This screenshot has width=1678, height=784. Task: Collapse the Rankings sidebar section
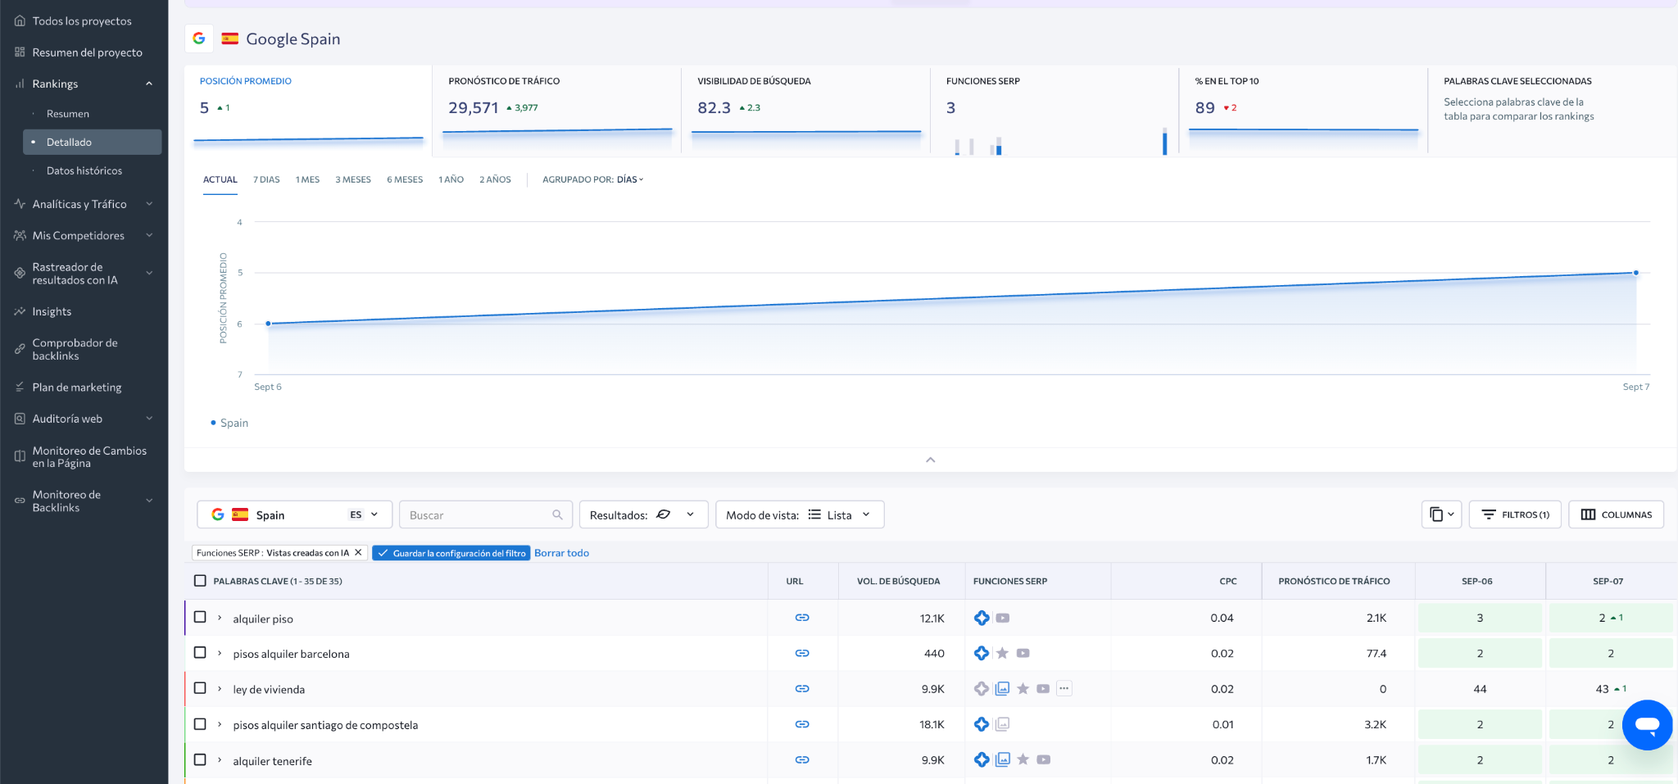(x=149, y=84)
